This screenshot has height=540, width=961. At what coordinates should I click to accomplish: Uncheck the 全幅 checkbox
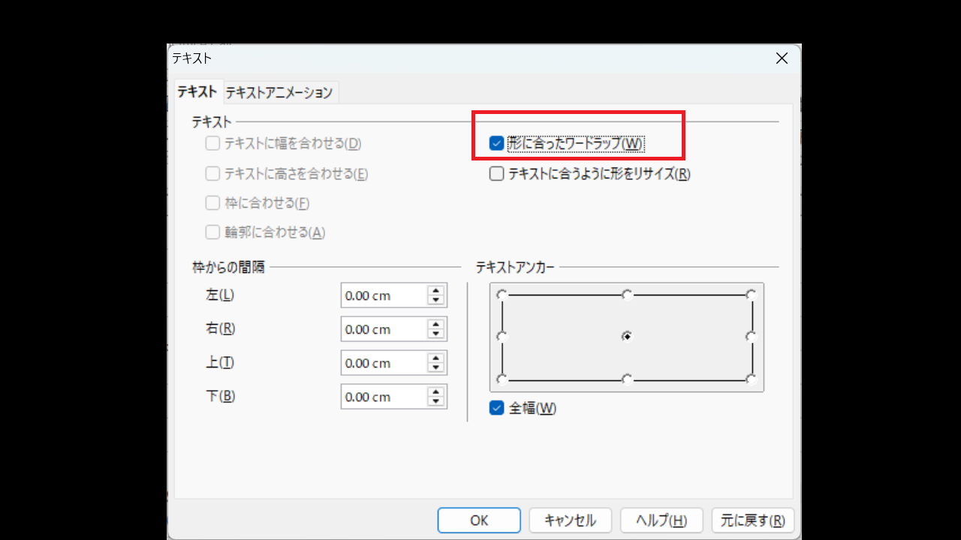[496, 408]
